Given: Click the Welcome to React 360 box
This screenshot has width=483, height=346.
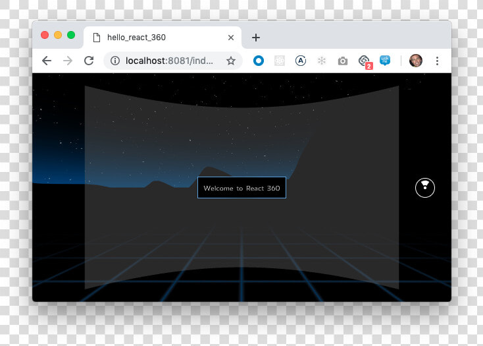Looking at the screenshot, I should point(241,187).
